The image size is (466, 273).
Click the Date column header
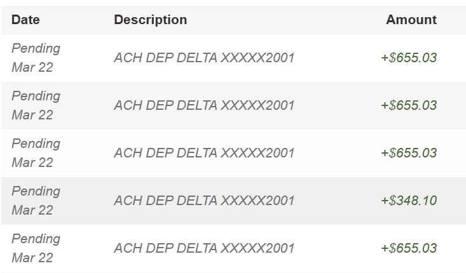click(25, 20)
